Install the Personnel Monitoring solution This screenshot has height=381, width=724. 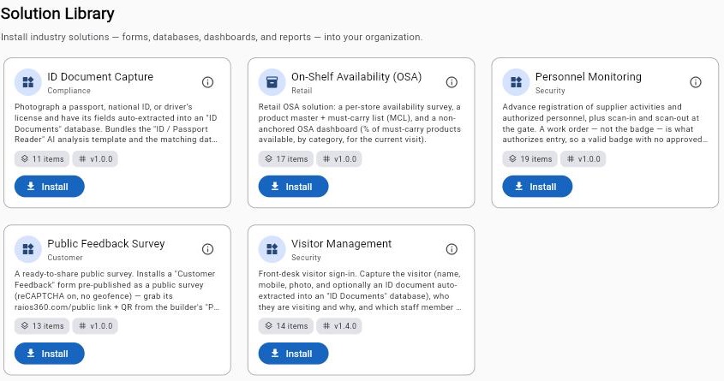click(x=537, y=187)
